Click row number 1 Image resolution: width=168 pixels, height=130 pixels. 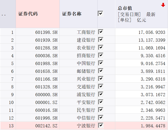8,32
